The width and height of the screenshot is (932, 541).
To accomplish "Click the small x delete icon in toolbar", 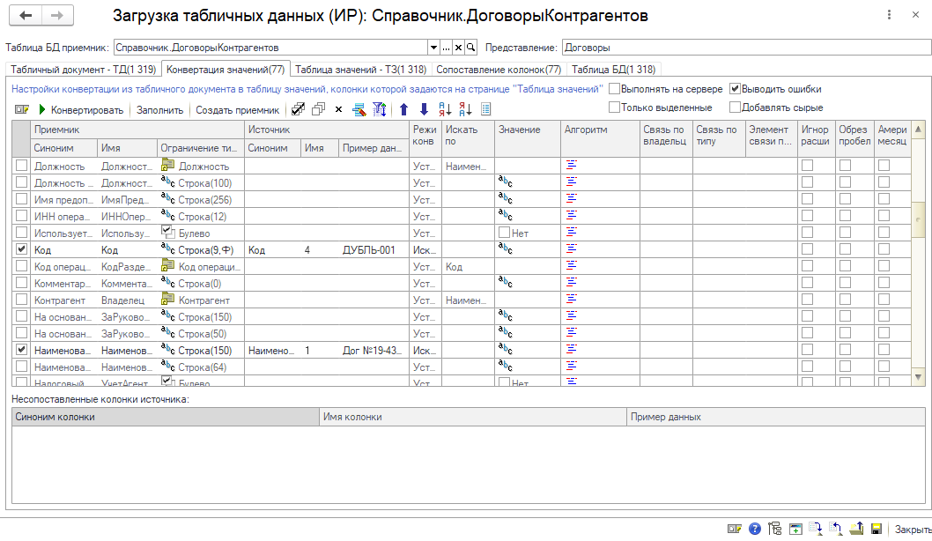I will point(338,110).
